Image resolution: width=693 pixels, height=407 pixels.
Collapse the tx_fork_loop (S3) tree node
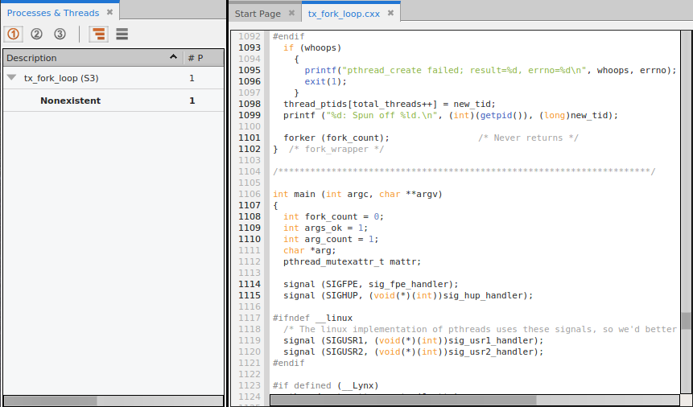11,78
